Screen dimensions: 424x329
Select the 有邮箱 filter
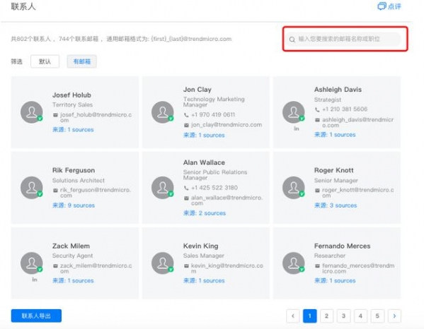[x=81, y=61]
